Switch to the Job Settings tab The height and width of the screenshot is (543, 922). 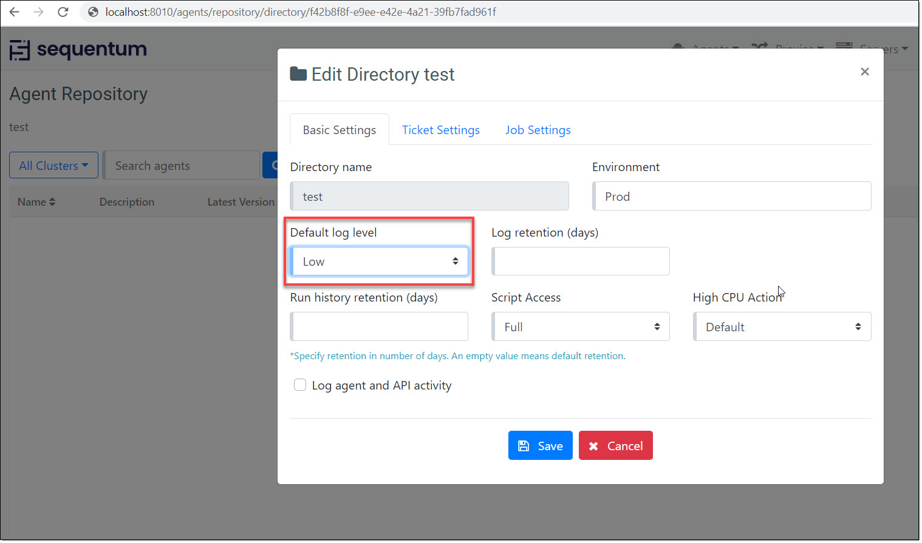point(538,130)
